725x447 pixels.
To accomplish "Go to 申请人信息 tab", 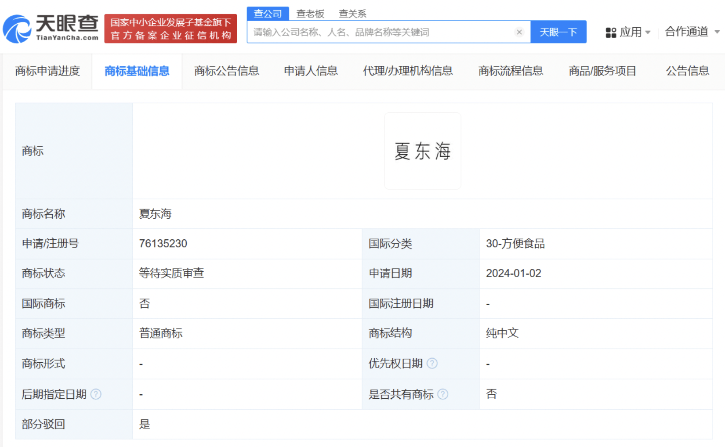I will pyautogui.click(x=311, y=71).
